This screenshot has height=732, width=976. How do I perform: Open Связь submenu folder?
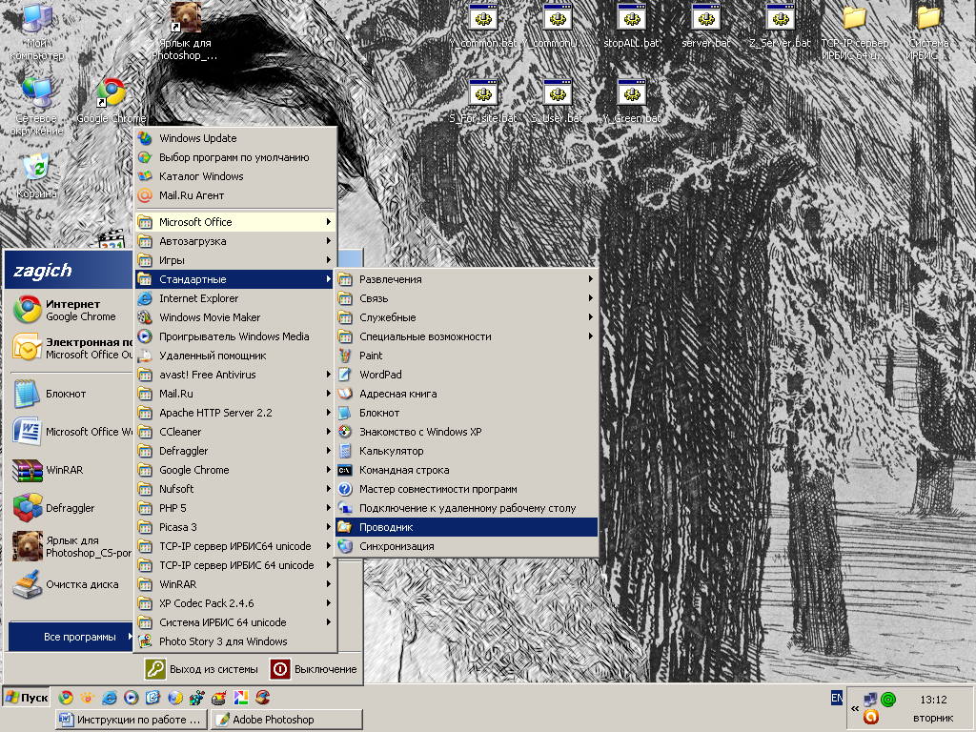(466, 298)
